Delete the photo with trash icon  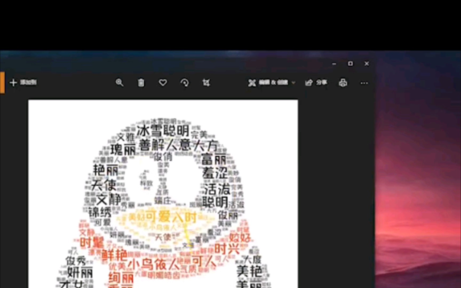(141, 83)
